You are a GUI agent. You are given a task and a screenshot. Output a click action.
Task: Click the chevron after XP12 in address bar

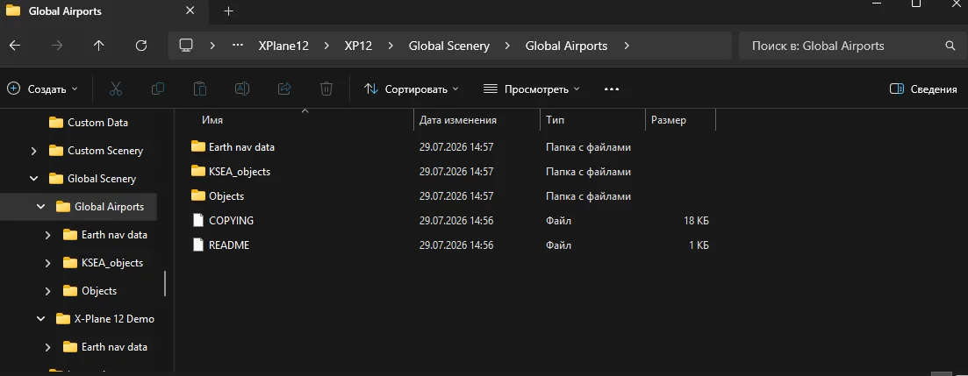(x=391, y=46)
